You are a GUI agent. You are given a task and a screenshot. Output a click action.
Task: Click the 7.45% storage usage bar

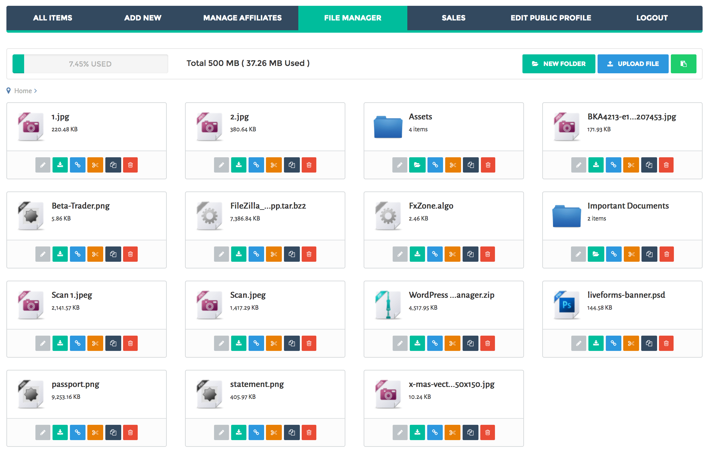[90, 64]
